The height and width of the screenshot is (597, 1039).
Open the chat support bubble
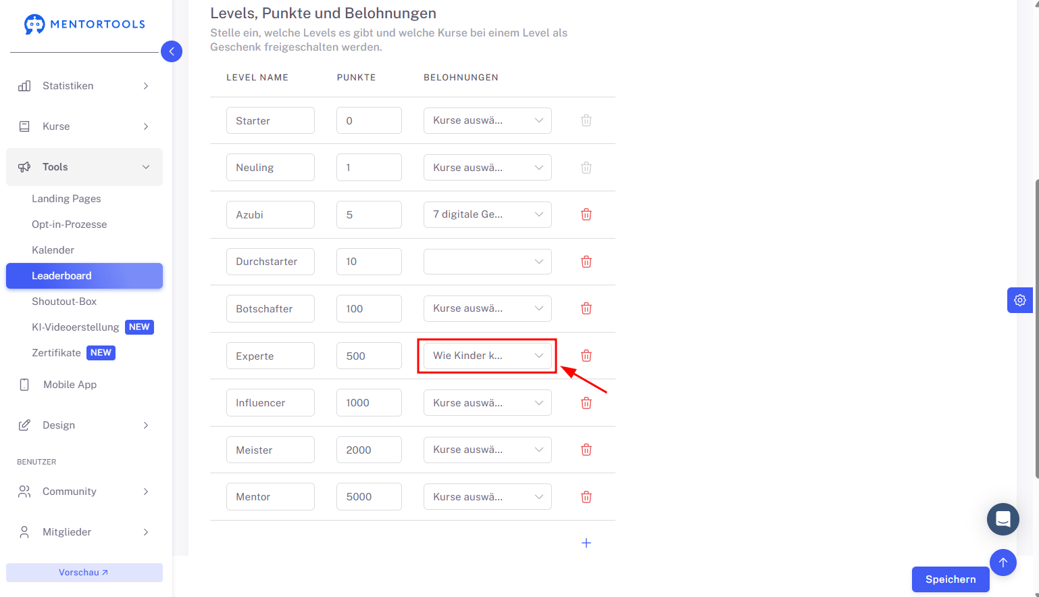1003,519
